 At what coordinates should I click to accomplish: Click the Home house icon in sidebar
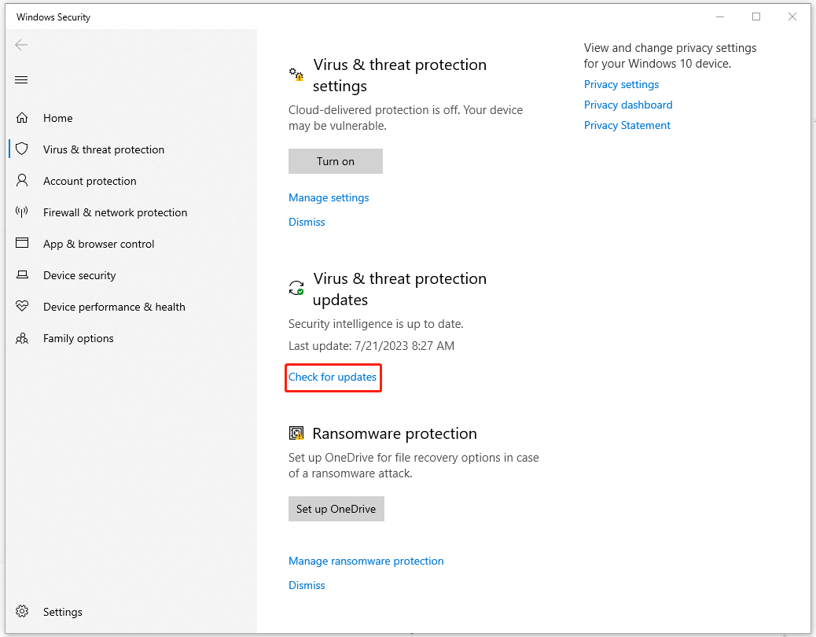tap(22, 118)
